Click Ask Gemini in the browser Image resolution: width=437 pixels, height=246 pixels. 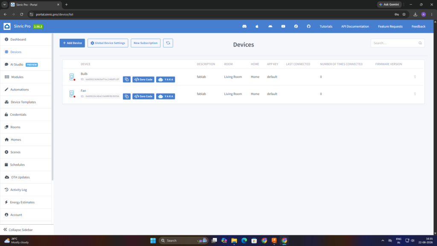pyautogui.click(x=389, y=4)
